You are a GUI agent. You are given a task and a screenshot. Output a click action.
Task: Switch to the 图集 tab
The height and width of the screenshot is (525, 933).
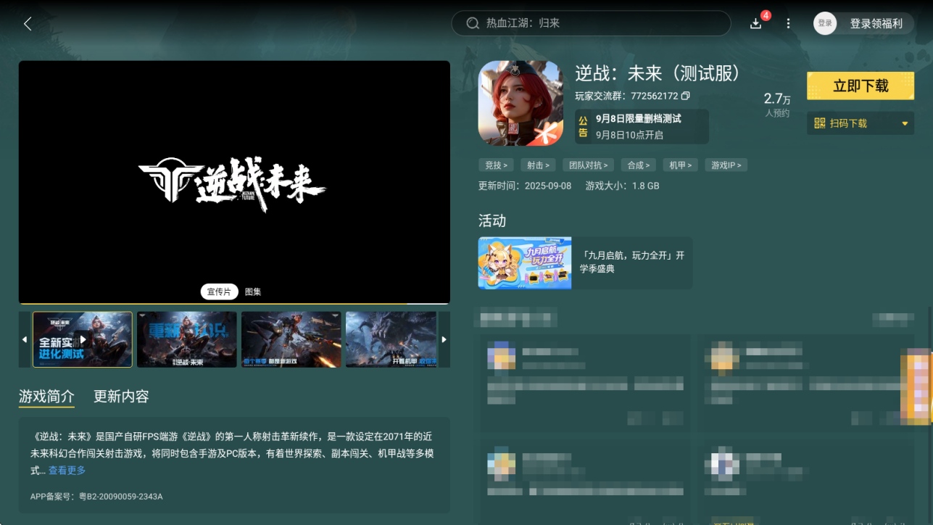tap(253, 292)
